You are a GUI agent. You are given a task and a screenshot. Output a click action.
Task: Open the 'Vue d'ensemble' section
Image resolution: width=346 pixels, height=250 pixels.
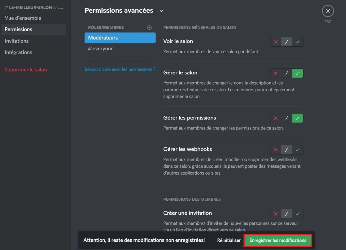tap(34, 18)
